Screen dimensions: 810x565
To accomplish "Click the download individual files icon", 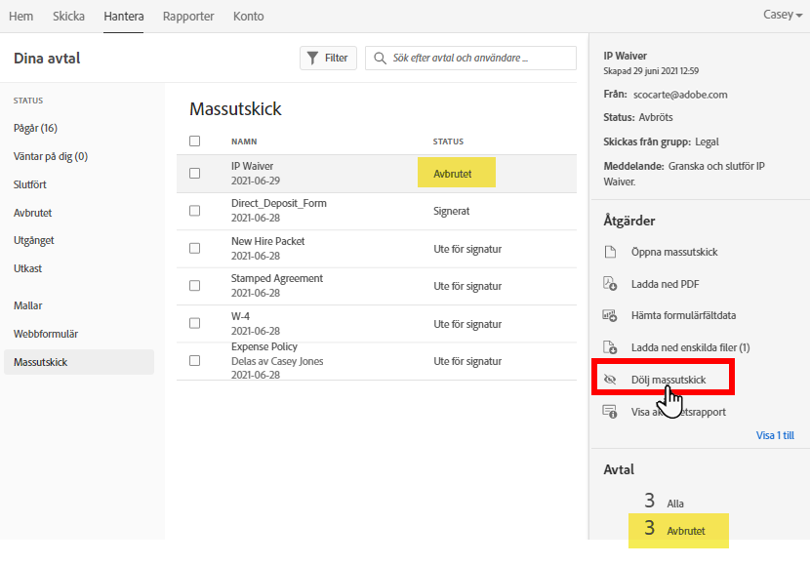I will pyautogui.click(x=610, y=347).
